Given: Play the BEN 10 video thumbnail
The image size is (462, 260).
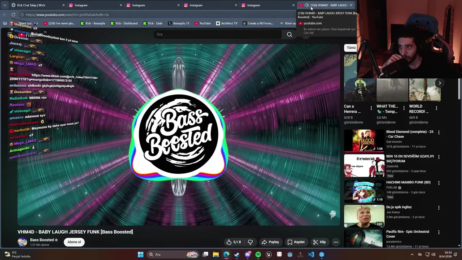Looking at the screenshot, I should [x=364, y=165].
